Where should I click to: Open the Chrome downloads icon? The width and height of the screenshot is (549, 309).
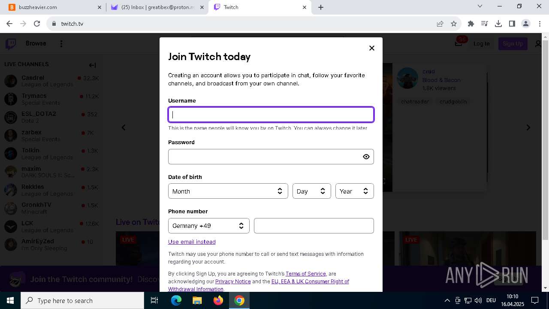click(498, 24)
